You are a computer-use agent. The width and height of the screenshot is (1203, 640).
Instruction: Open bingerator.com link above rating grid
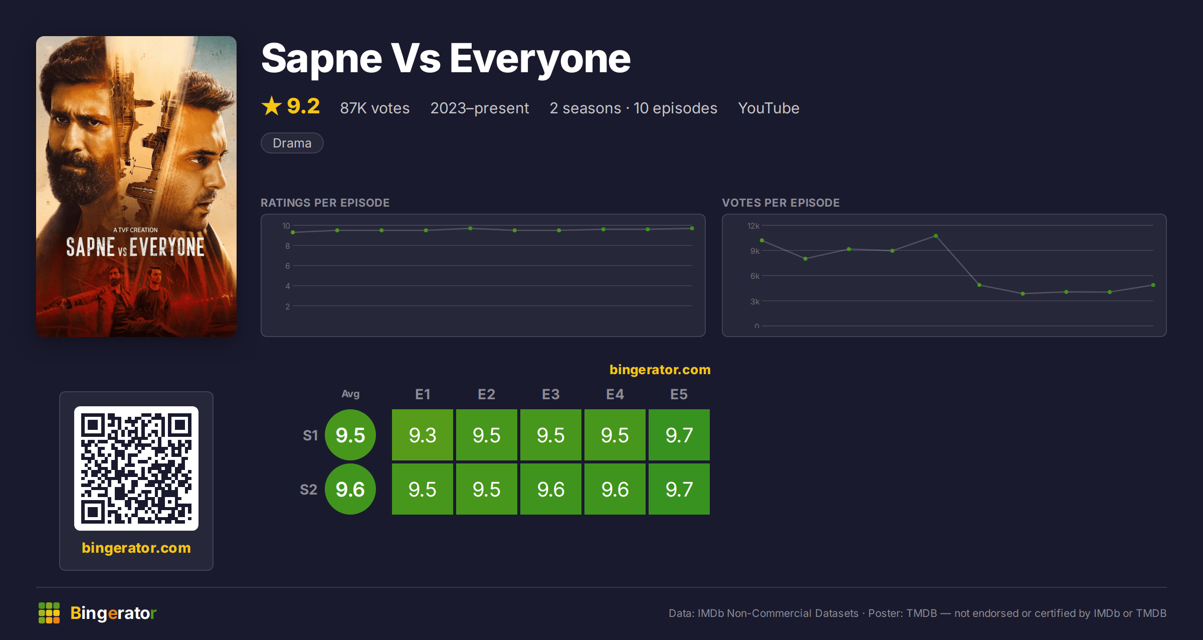click(x=660, y=370)
